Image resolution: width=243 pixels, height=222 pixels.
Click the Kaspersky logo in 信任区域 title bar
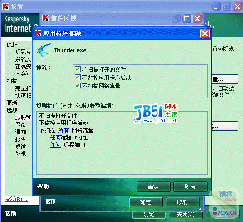(46, 18)
